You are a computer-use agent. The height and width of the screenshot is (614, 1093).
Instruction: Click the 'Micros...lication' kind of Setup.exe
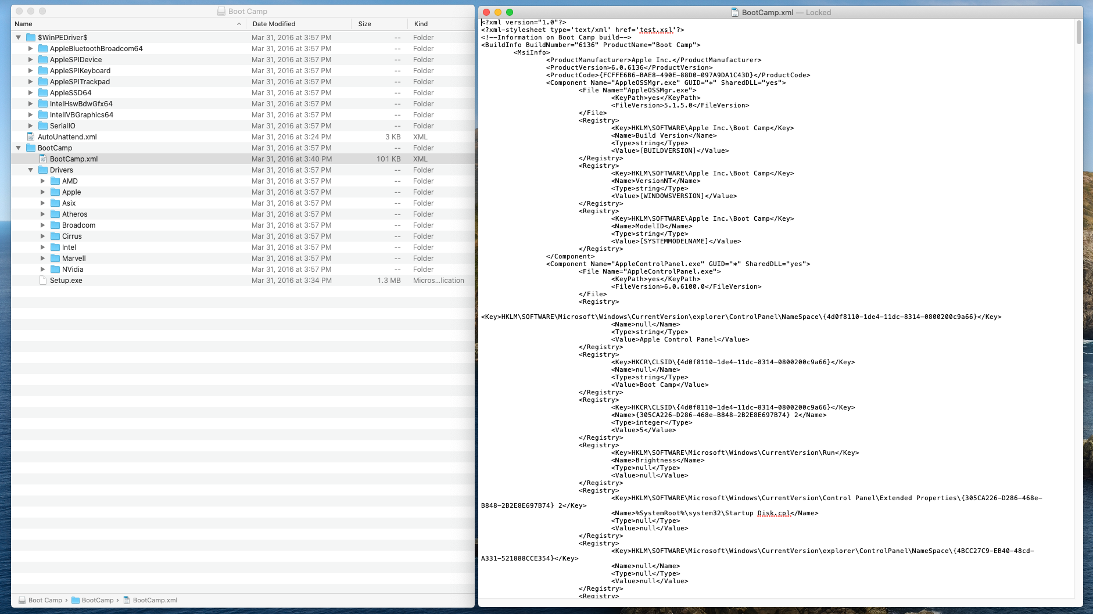[x=439, y=281]
